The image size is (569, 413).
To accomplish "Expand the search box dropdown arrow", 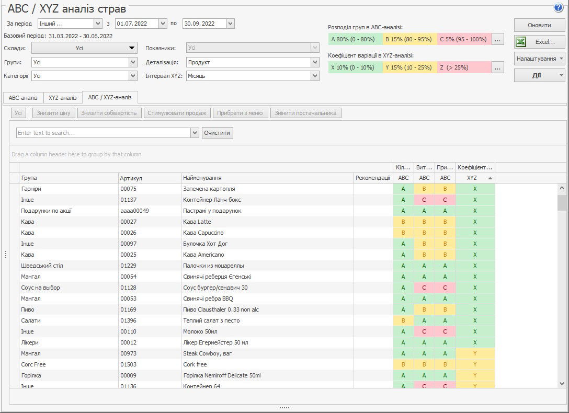I will (195, 133).
